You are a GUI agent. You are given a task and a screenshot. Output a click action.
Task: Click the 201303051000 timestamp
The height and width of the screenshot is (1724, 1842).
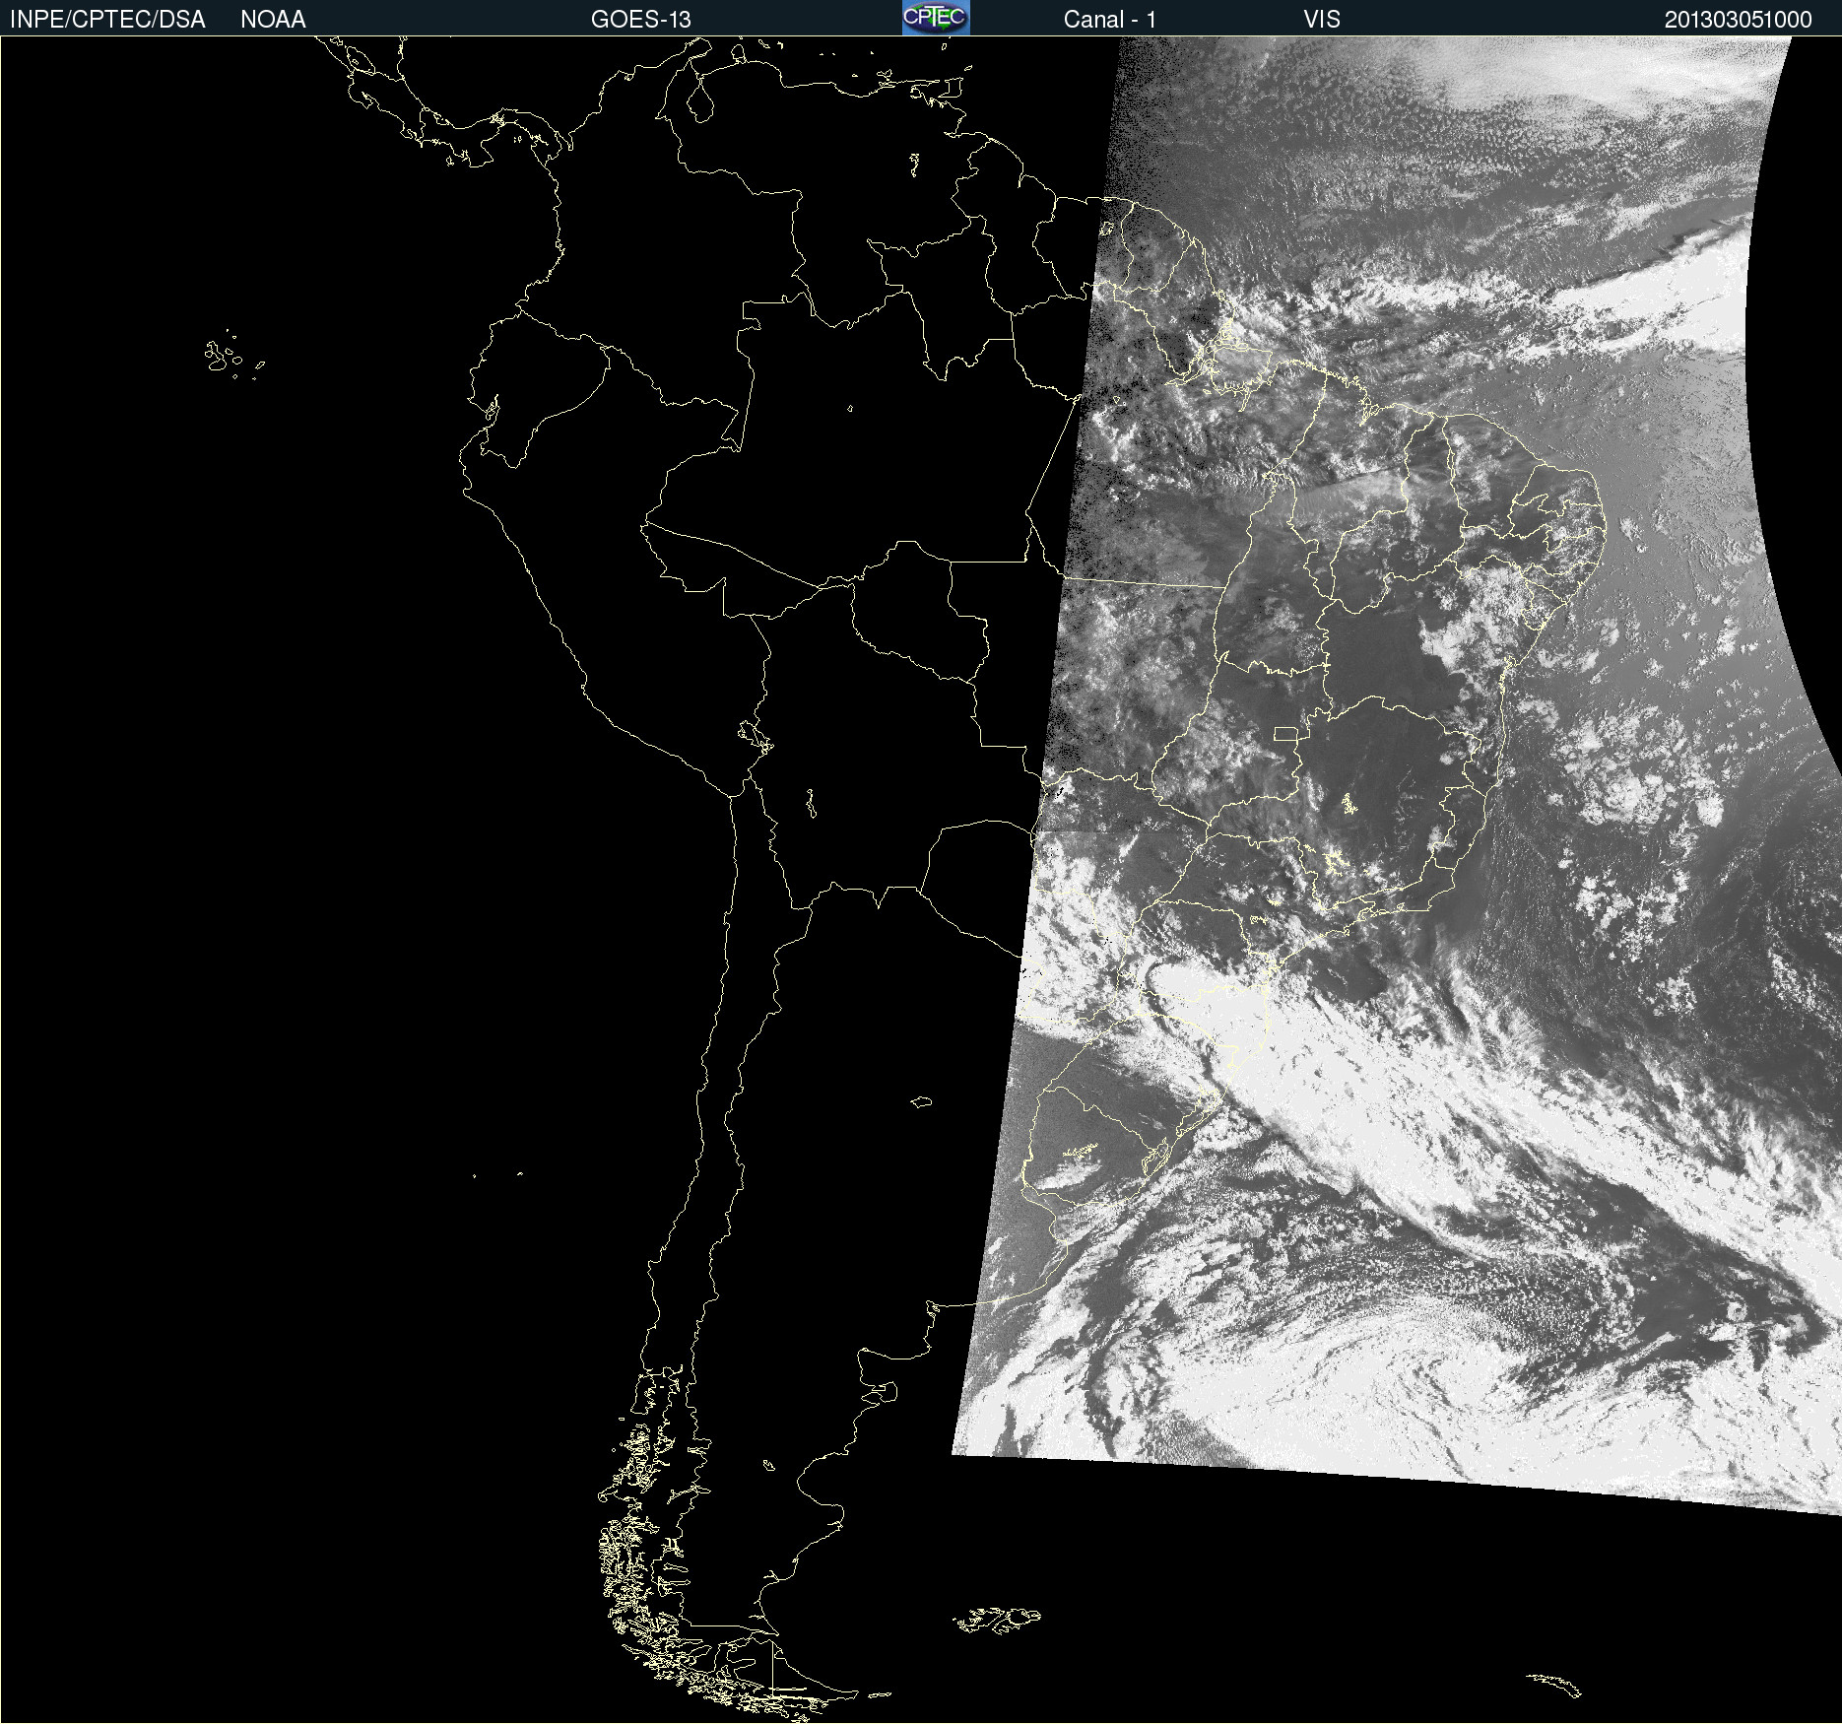pyautogui.click(x=1738, y=20)
